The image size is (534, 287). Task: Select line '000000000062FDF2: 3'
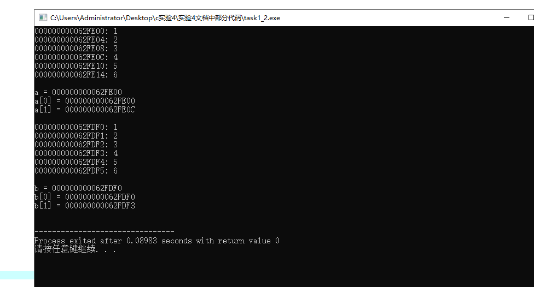point(76,145)
